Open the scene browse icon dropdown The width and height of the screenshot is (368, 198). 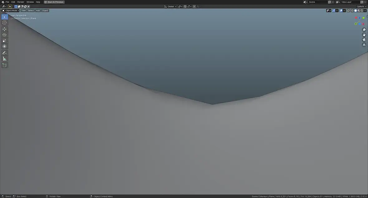[x=305, y=2]
